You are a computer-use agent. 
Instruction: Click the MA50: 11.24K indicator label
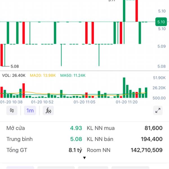(x=73, y=75)
